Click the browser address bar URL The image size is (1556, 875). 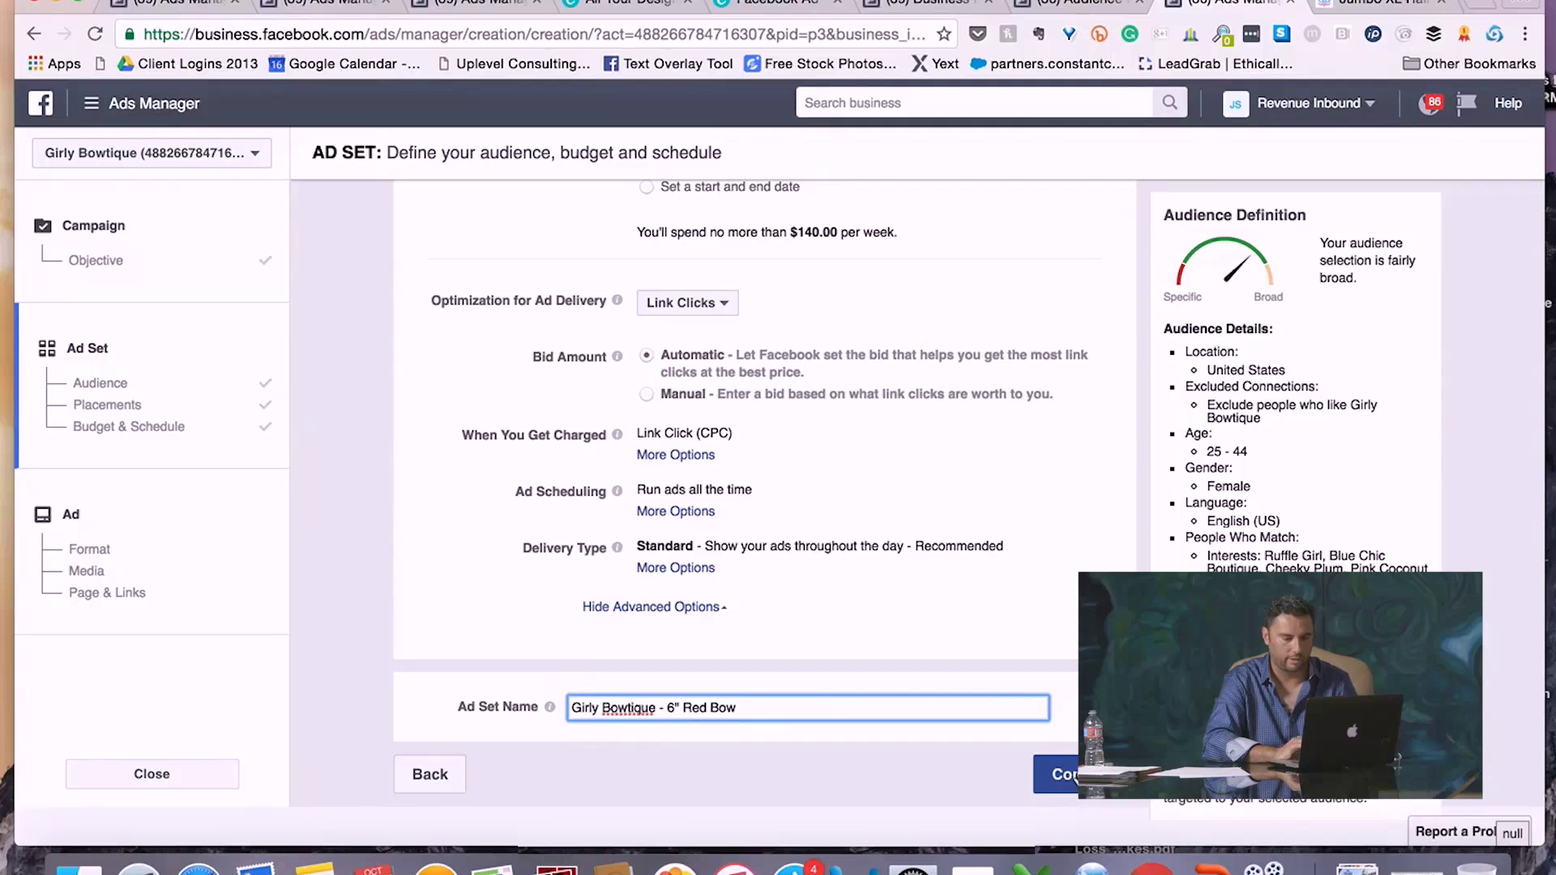(x=534, y=34)
